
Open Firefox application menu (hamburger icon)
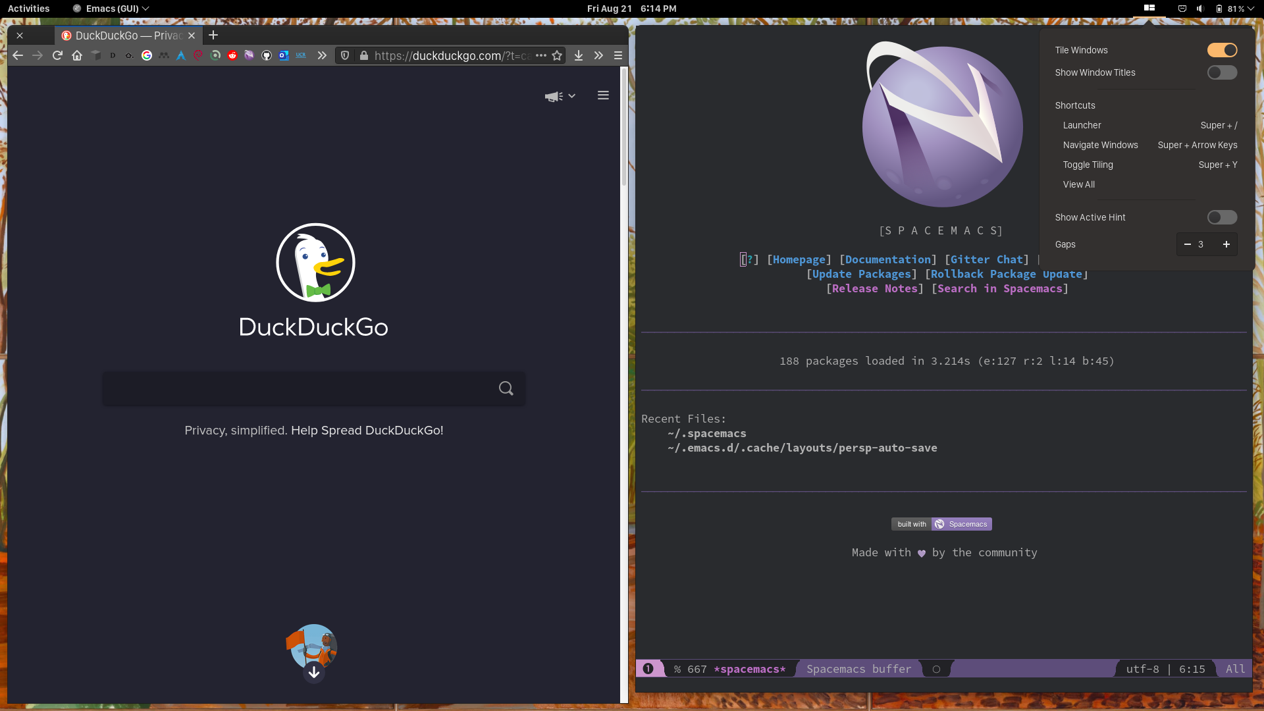pos(618,55)
